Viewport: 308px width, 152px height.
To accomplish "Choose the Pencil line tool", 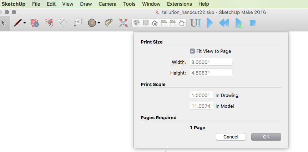I will pyautogui.click(x=17, y=23).
